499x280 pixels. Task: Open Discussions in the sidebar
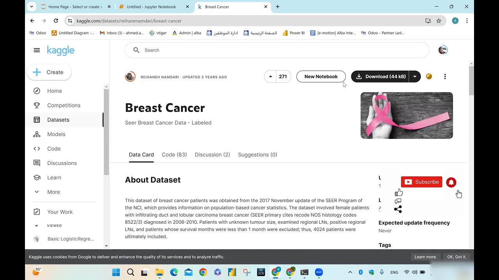(62, 163)
